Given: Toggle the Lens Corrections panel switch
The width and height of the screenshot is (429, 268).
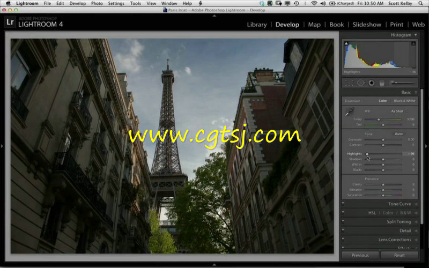Looking at the screenshot, I should 343,240.
